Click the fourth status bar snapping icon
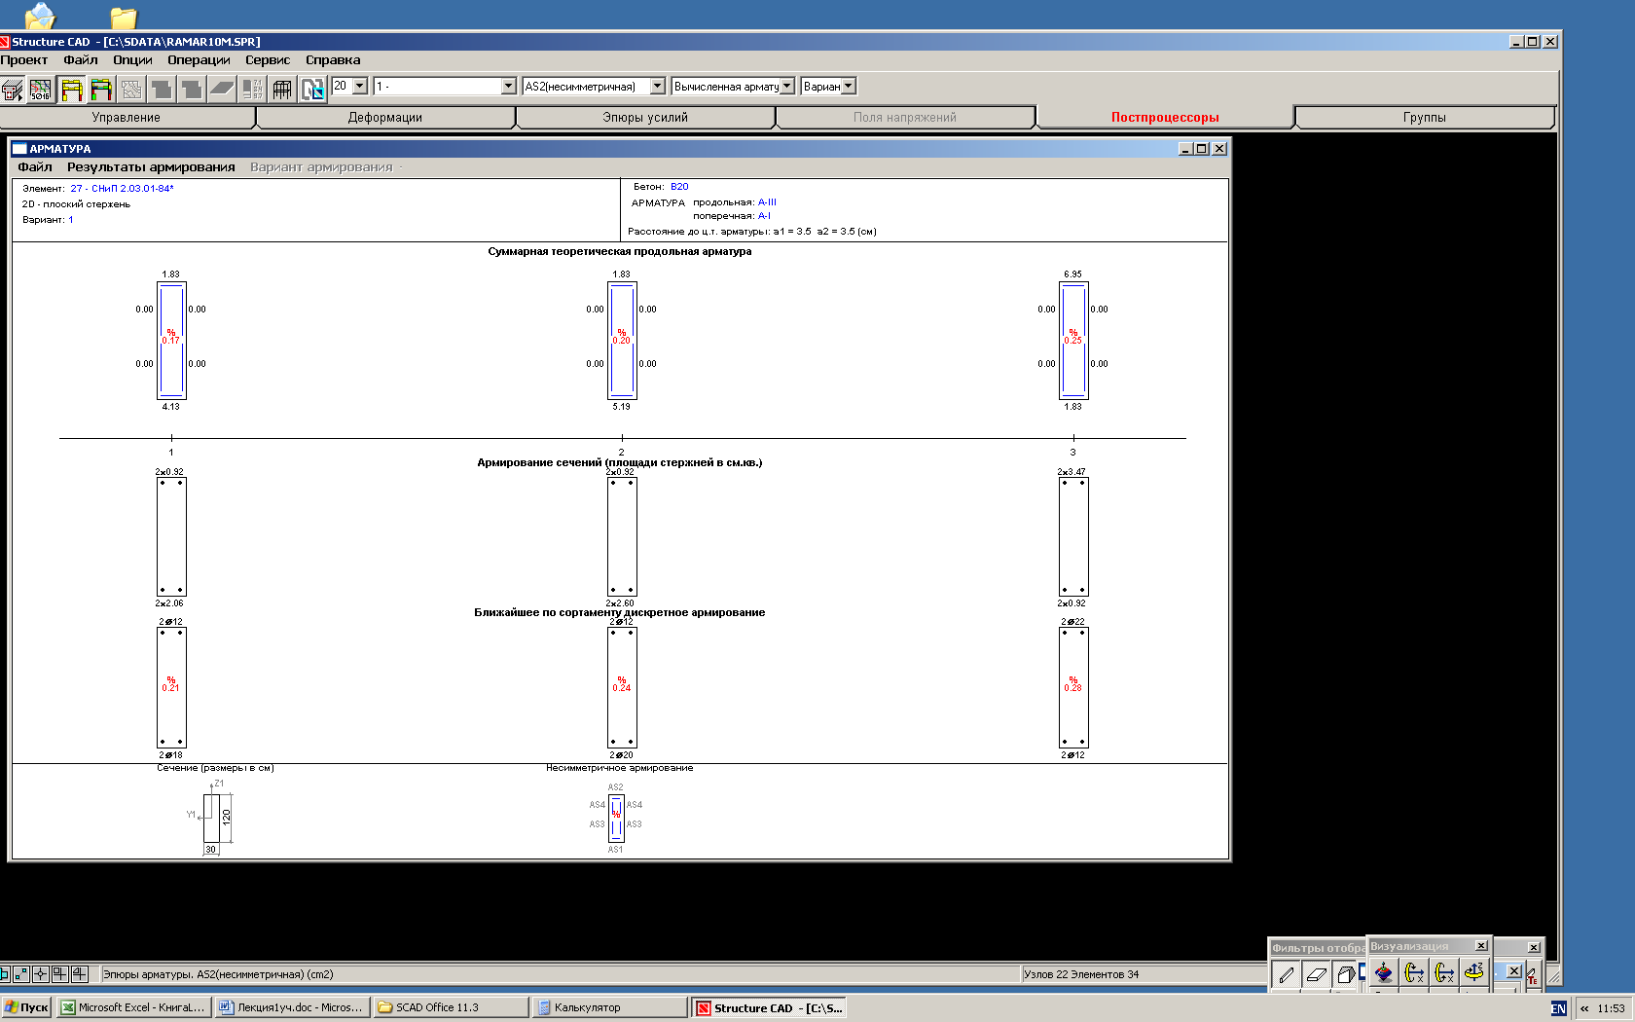This screenshot has width=1635, height=1022. point(60,973)
